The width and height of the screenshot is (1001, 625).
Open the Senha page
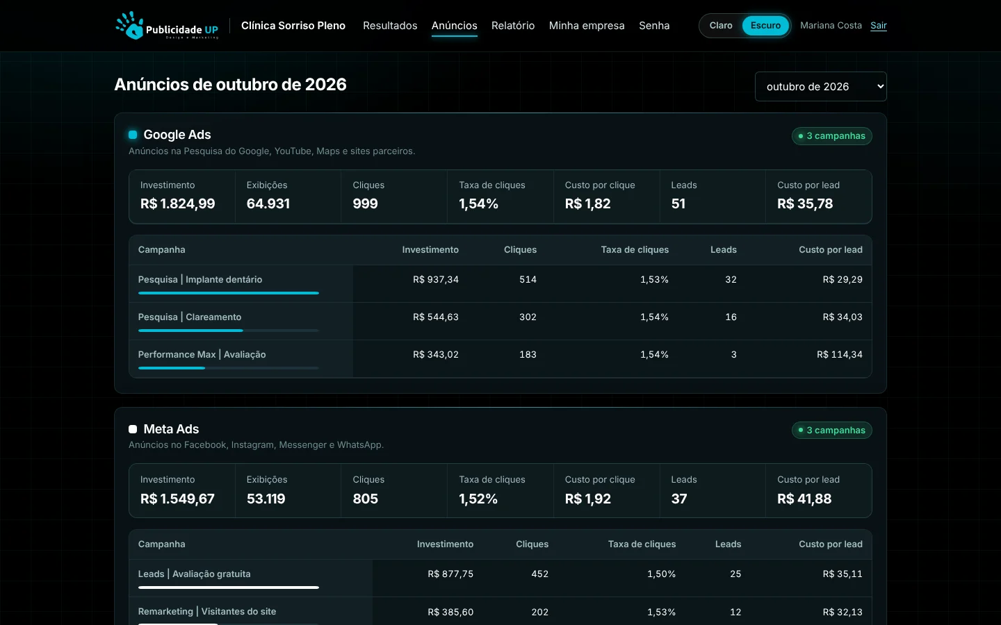pyautogui.click(x=654, y=26)
